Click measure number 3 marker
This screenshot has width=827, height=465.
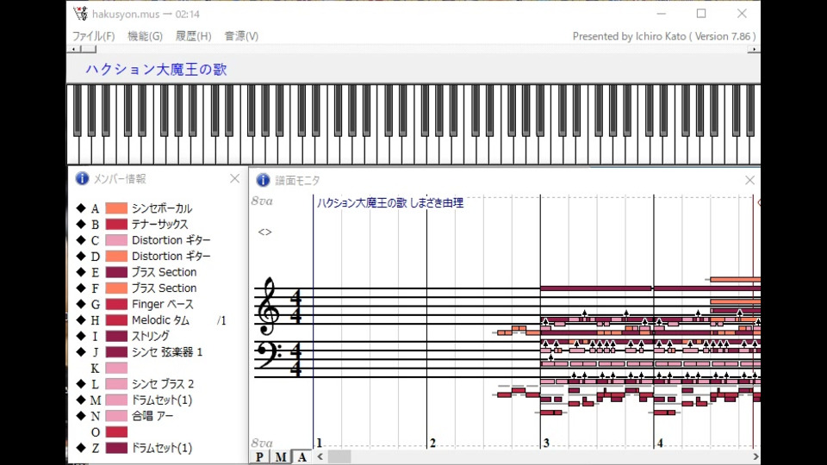click(x=546, y=443)
